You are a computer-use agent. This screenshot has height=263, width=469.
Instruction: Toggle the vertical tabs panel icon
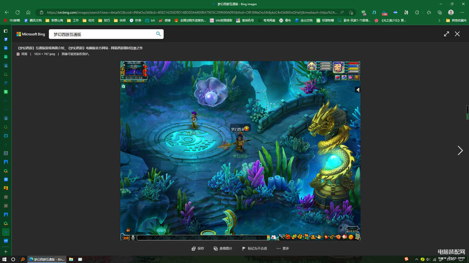(5, 31)
